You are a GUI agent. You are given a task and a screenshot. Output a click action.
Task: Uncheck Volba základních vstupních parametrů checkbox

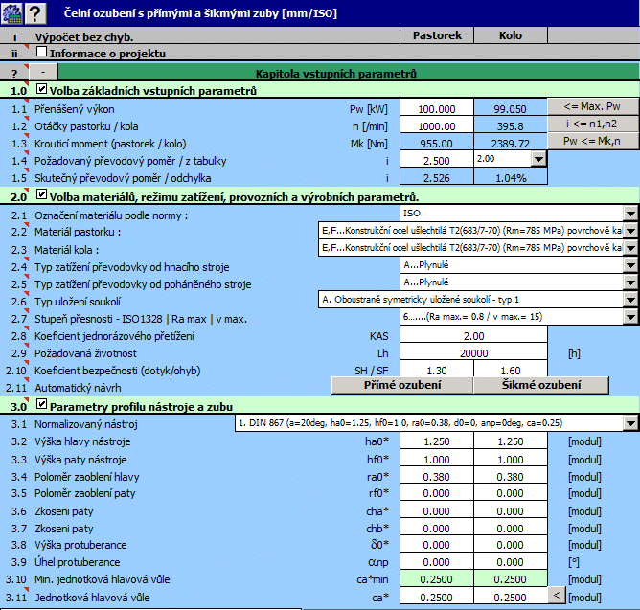[41, 89]
